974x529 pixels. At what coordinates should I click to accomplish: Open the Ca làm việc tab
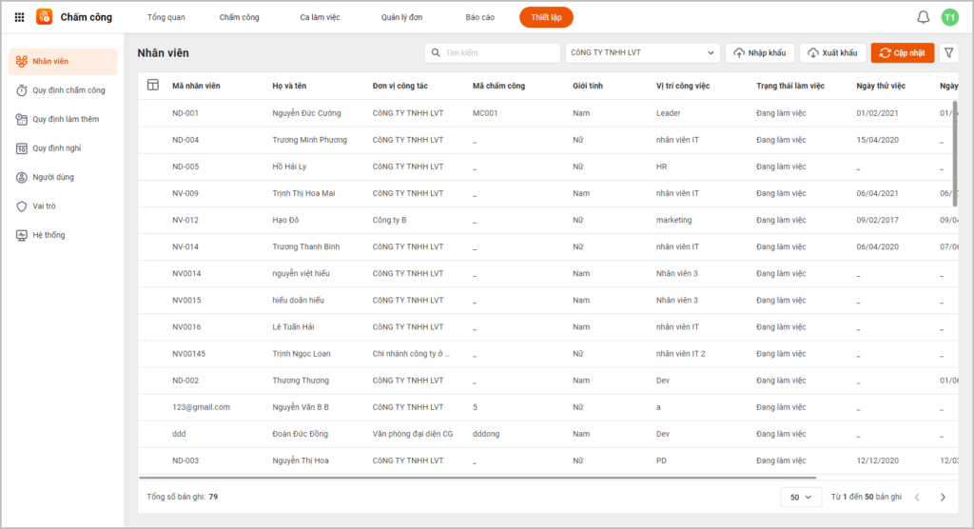click(320, 17)
